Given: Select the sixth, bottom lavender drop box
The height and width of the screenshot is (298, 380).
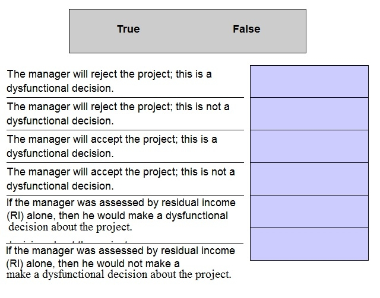Looking at the screenshot, I should [x=309, y=244].
